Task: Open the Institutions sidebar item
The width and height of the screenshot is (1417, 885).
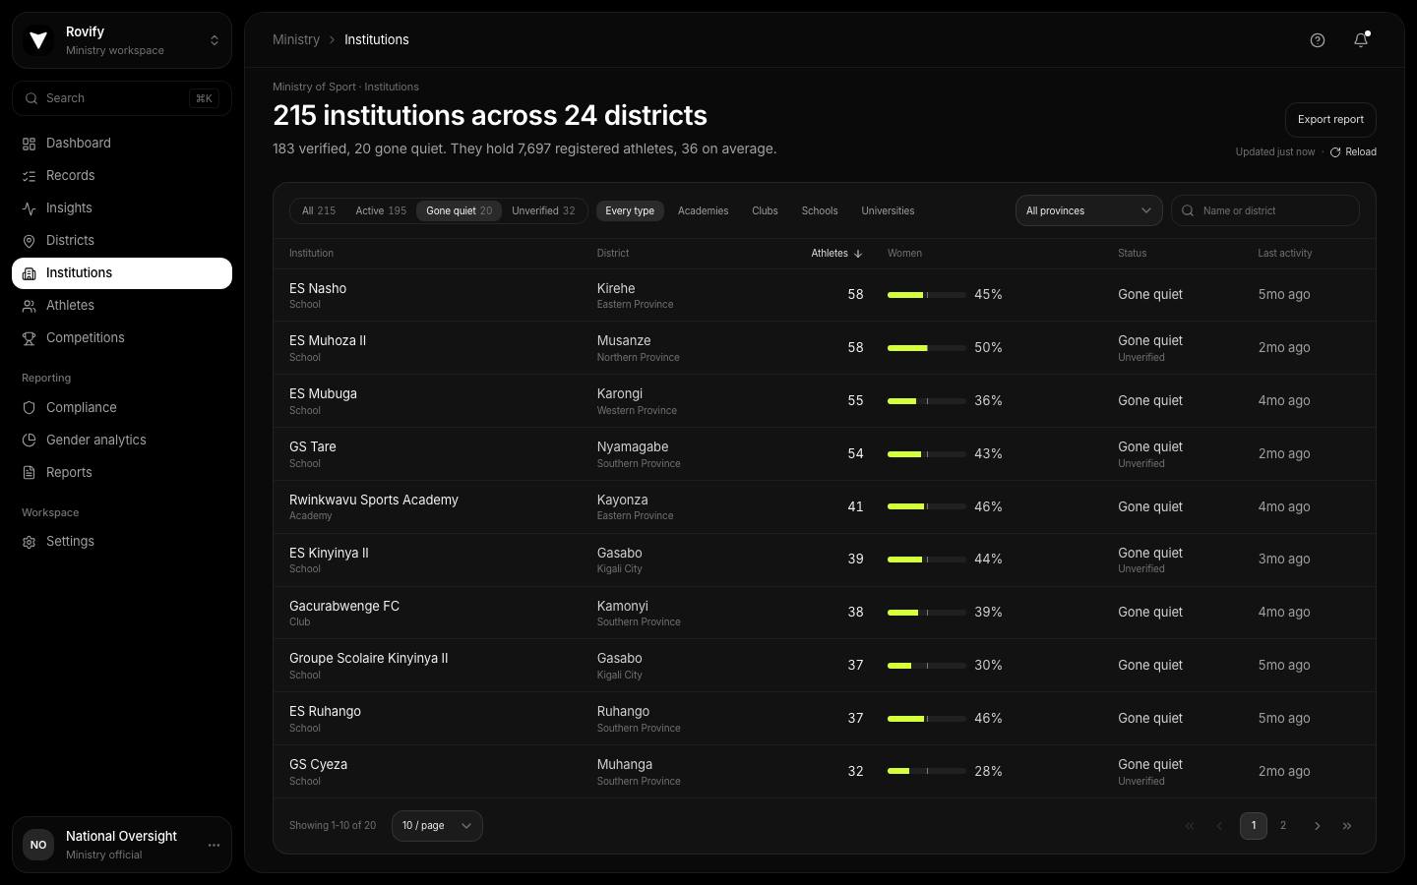Action: pos(122,273)
